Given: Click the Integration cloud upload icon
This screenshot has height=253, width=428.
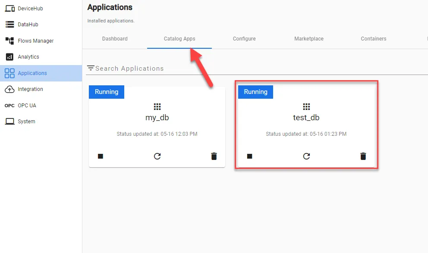Looking at the screenshot, I should point(9,89).
